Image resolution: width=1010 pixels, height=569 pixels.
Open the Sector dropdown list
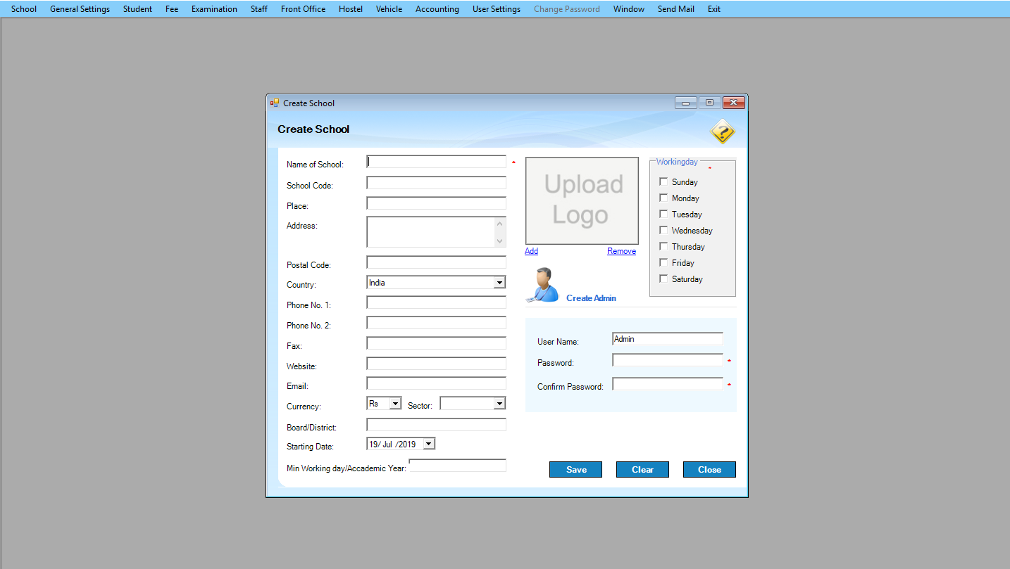499,404
